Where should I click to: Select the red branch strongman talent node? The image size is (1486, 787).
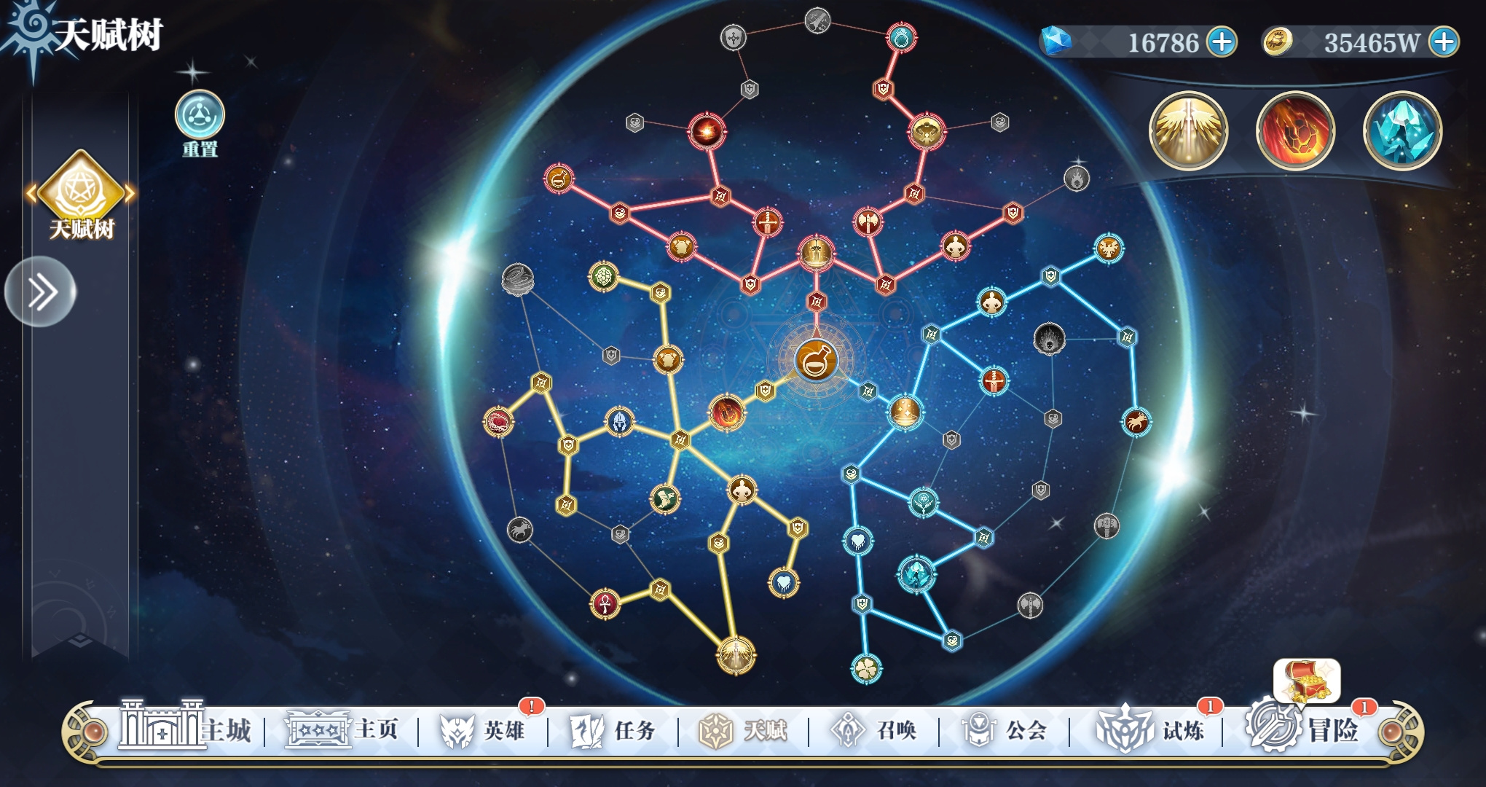954,246
